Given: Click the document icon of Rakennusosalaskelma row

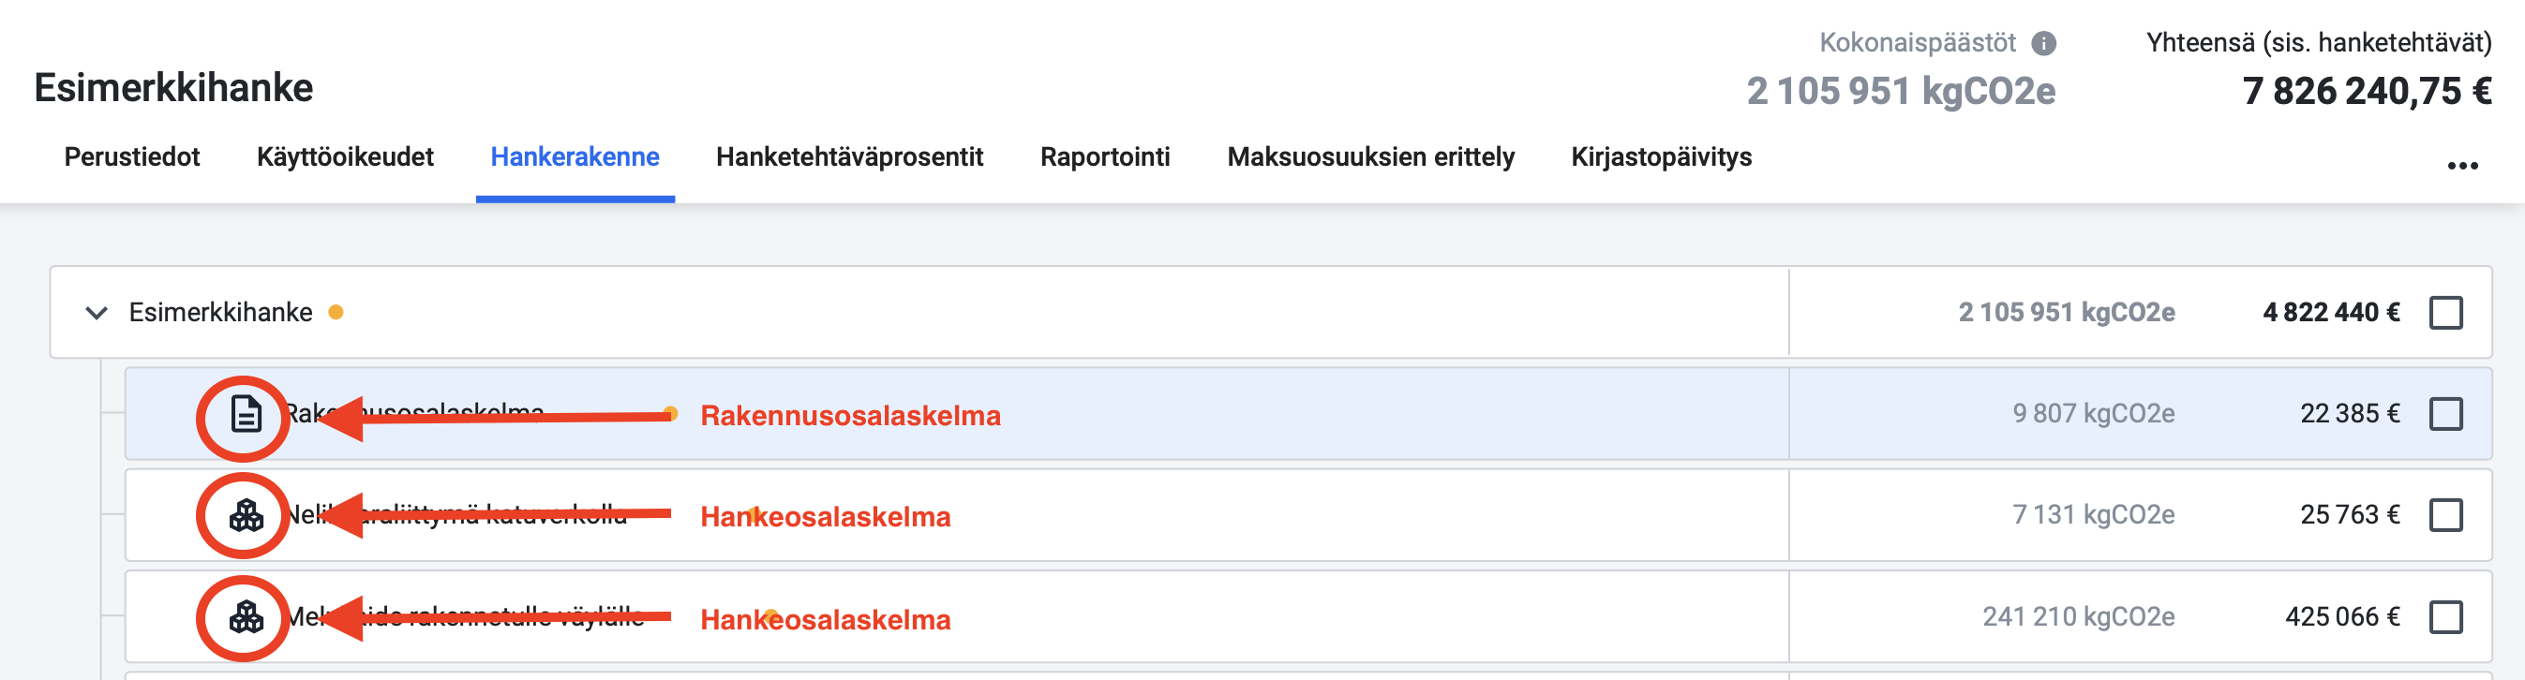Looking at the screenshot, I should 245,415.
